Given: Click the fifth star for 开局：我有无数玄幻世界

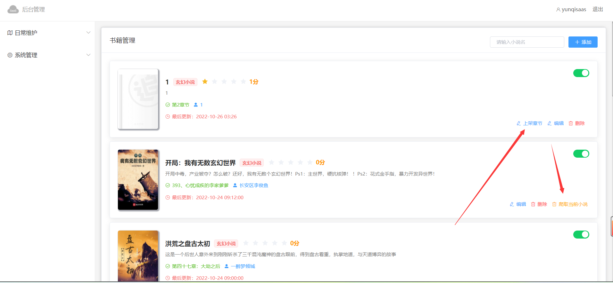Looking at the screenshot, I should click(310, 162).
